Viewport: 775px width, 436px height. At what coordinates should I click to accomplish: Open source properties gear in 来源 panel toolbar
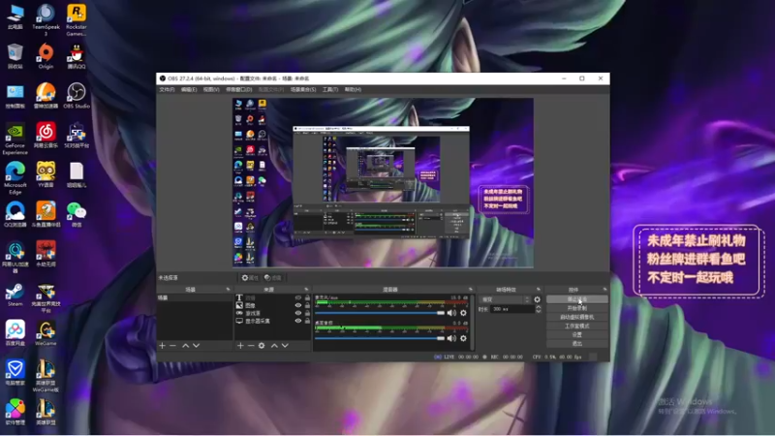pos(262,346)
